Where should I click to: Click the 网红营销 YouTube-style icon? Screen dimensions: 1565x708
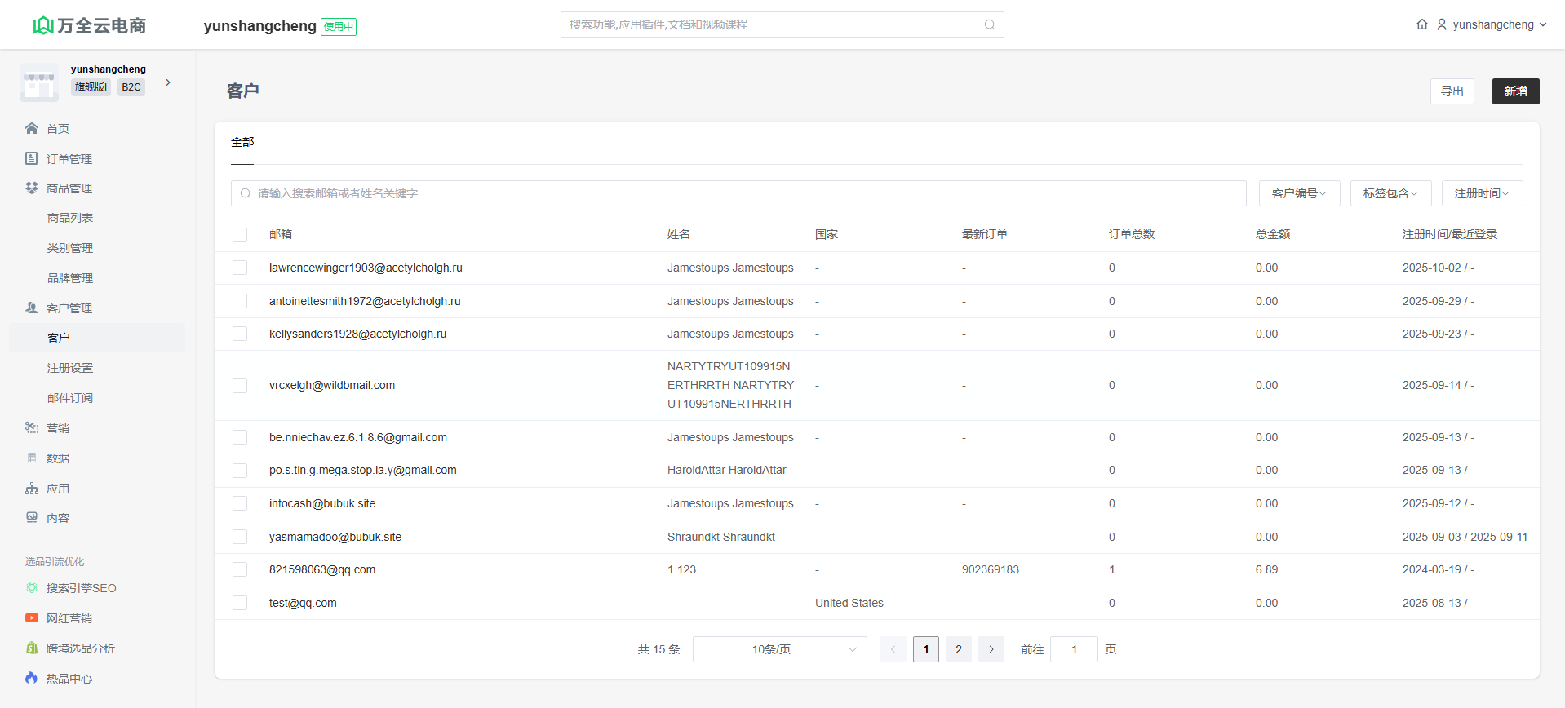coord(32,618)
